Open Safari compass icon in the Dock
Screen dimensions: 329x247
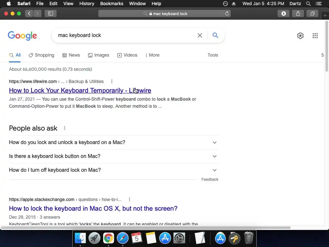122,238
